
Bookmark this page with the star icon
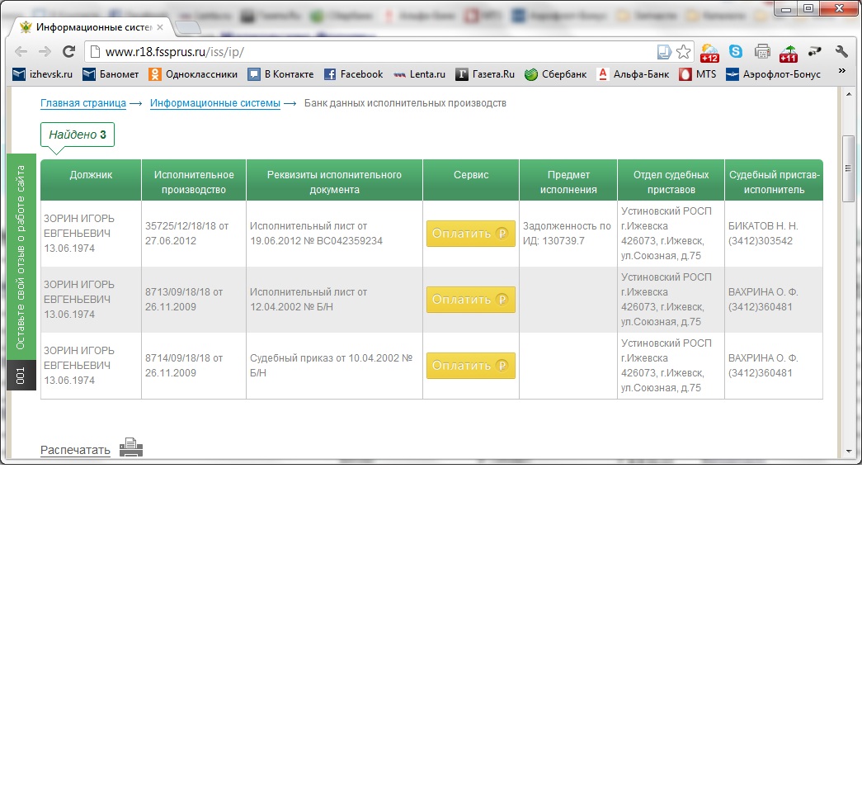[x=683, y=52]
